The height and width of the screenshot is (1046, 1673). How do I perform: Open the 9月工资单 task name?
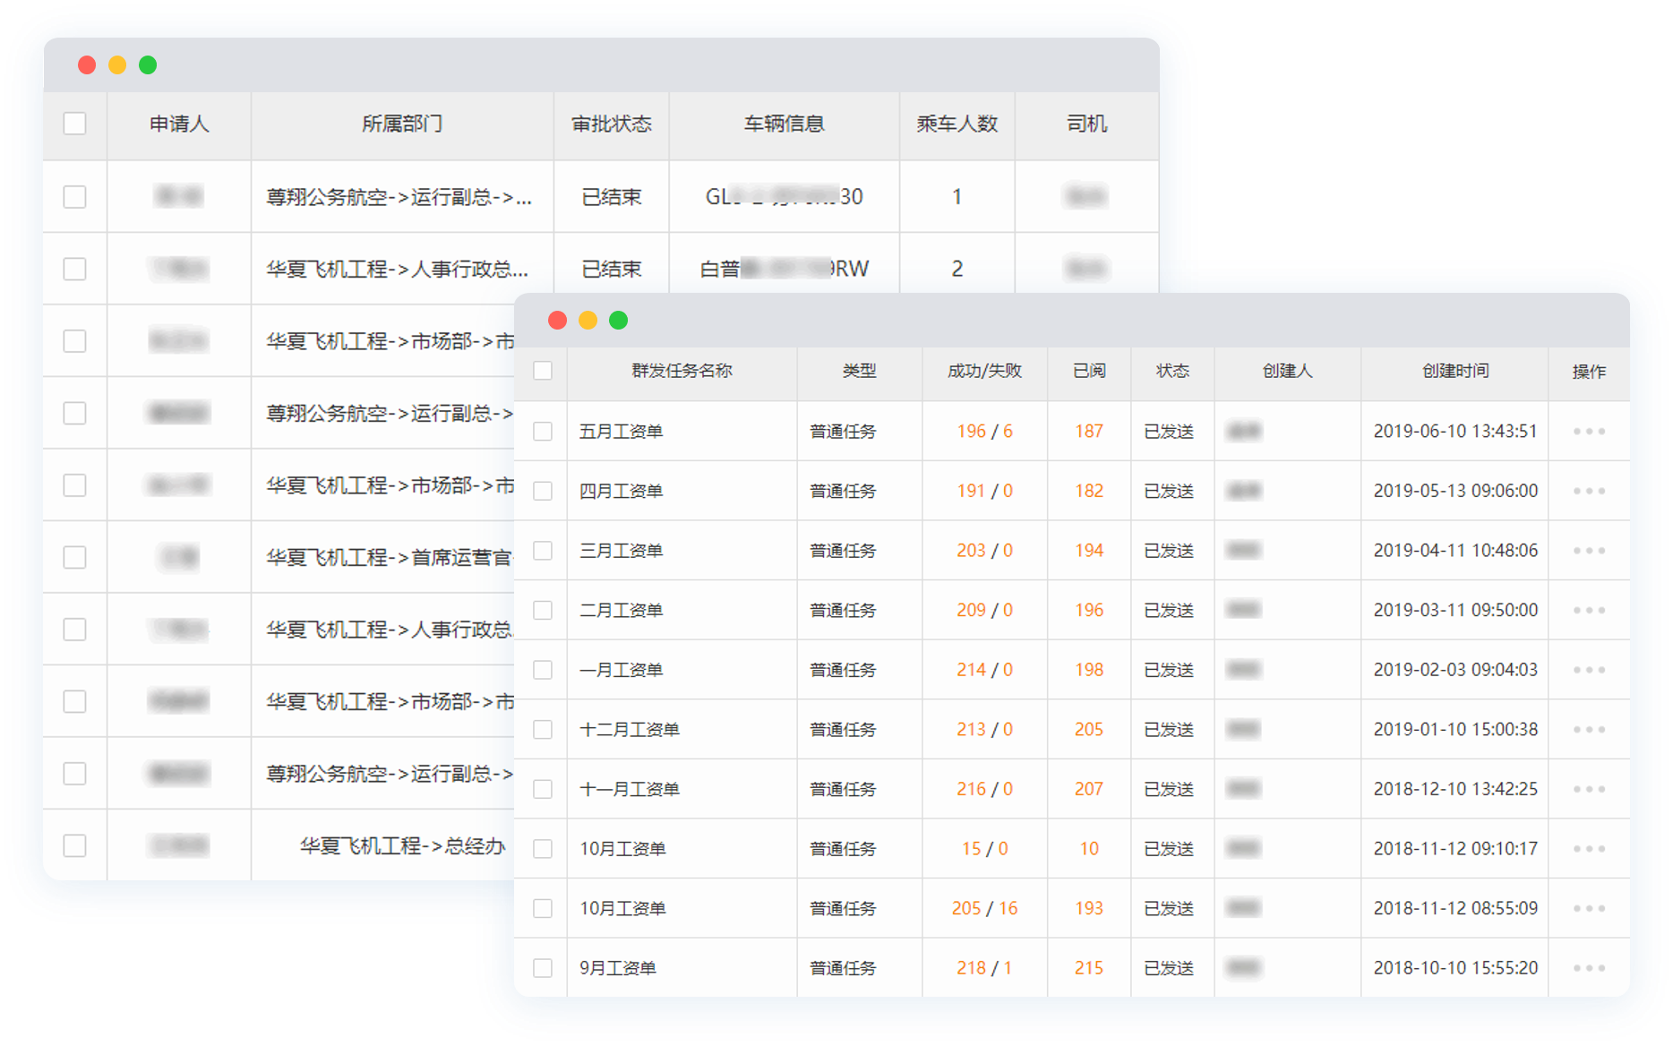618,968
